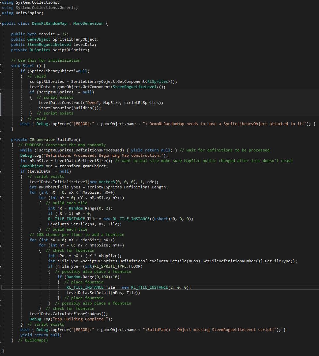Screen dimensions: 319x356
Task: Click the 'Start' method name
Action: [x=28, y=66]
